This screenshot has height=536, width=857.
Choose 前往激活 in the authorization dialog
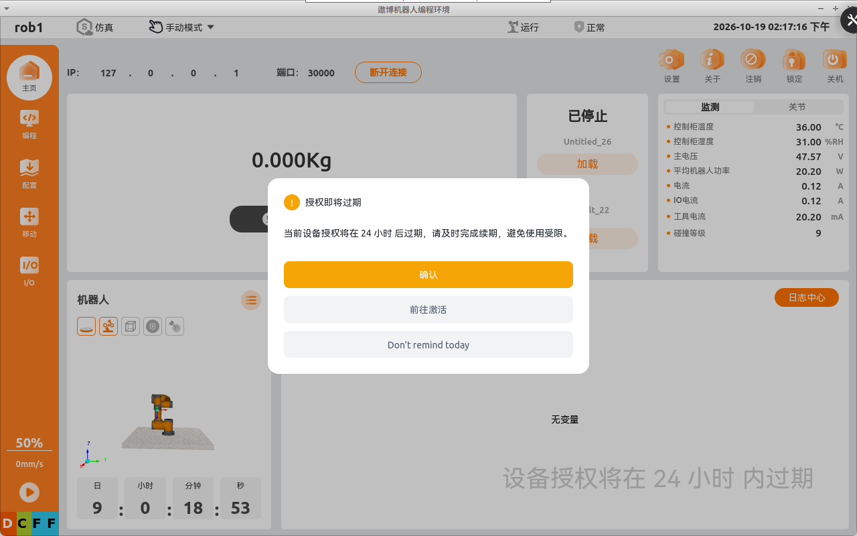click(428, 310)
